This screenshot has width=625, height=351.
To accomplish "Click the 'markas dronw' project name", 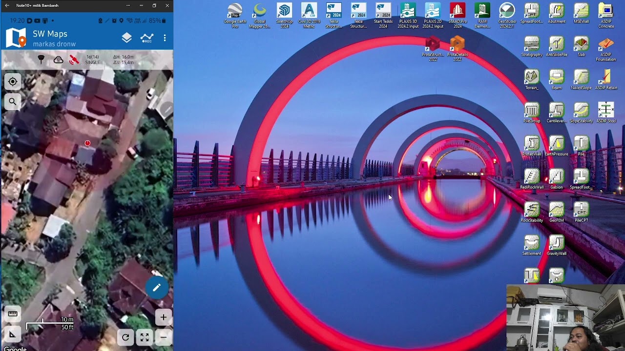I will click(x=54, y=44).
